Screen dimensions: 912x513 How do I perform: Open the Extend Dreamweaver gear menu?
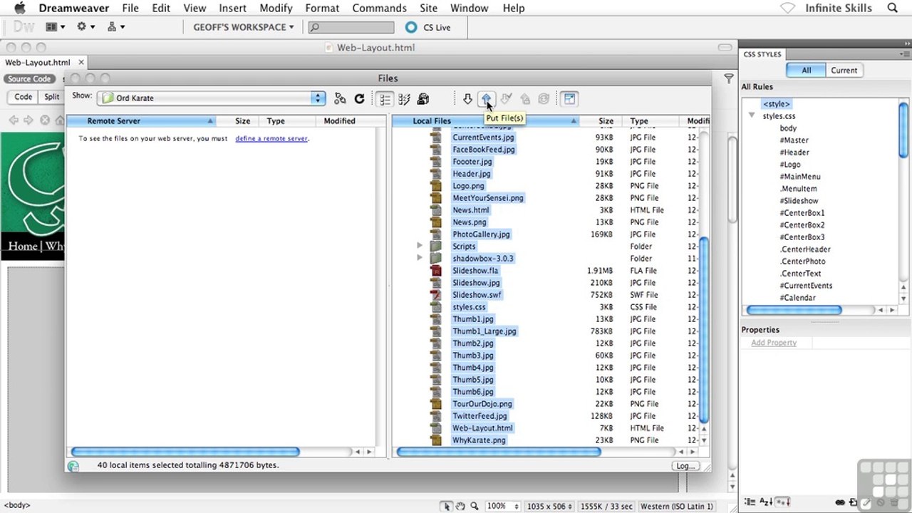point(85,27)
